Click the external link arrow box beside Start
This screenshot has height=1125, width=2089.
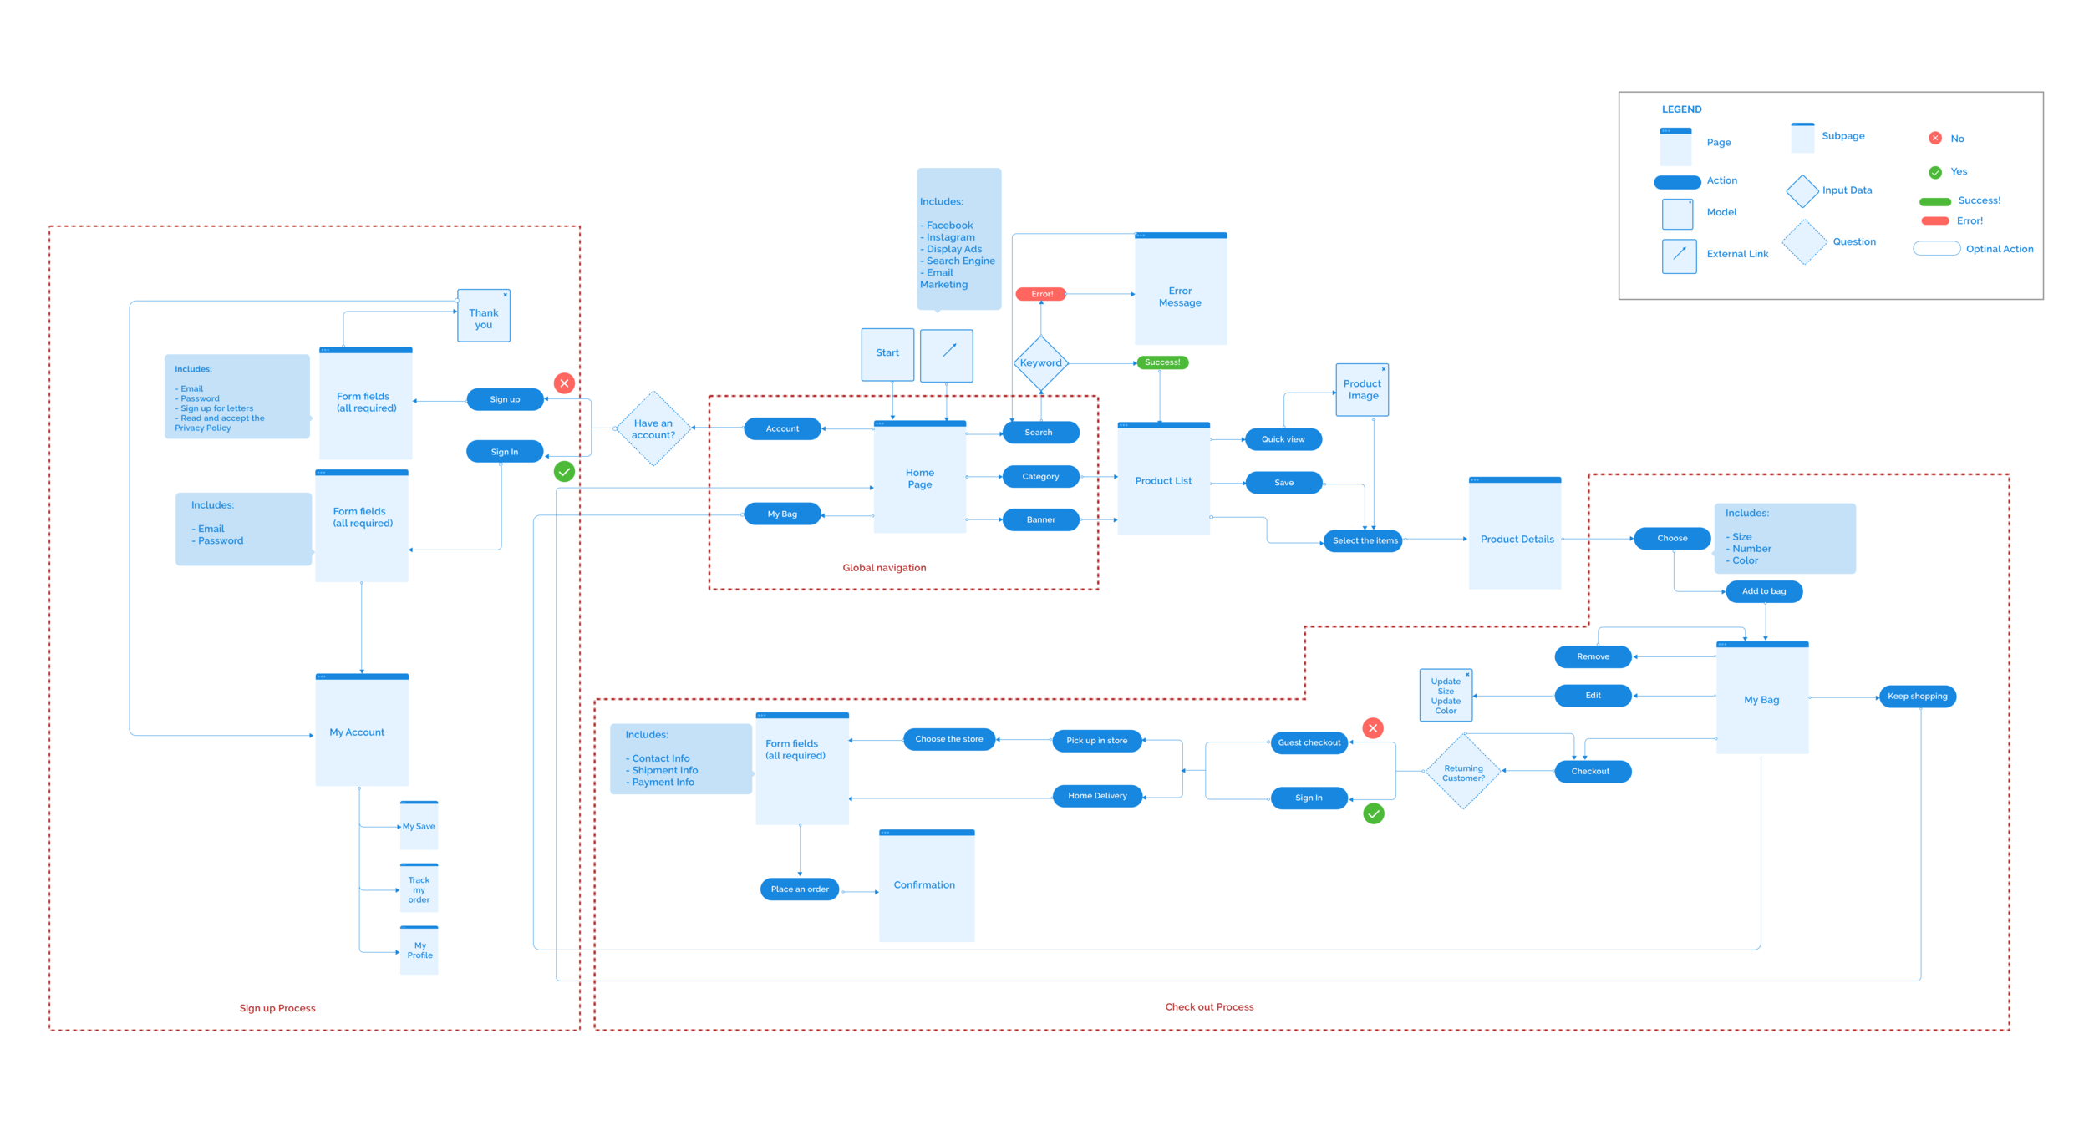point(946,355)
